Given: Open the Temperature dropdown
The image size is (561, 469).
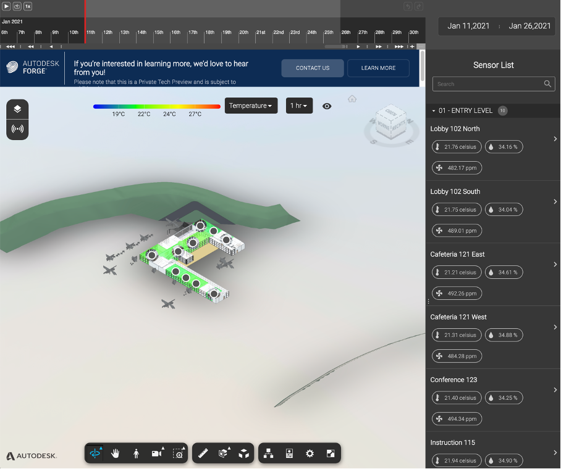Looking at the screenshot, I should coord(251,106).
